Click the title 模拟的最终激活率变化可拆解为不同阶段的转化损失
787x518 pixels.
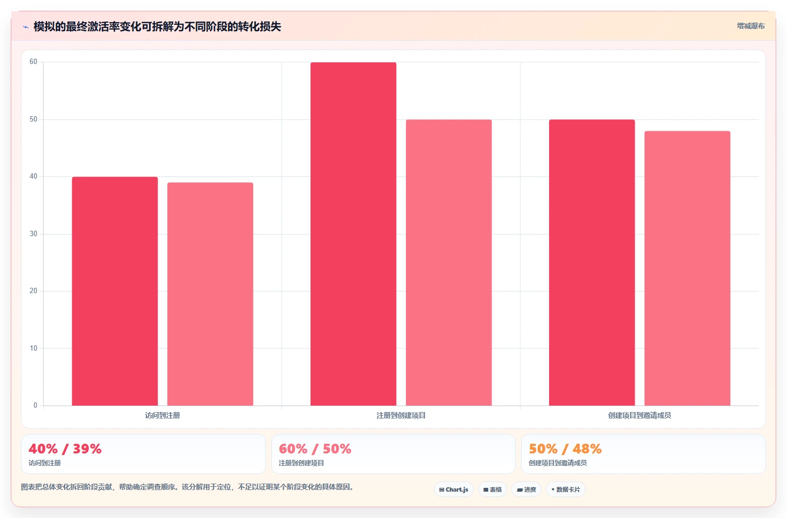click(157, 26)
